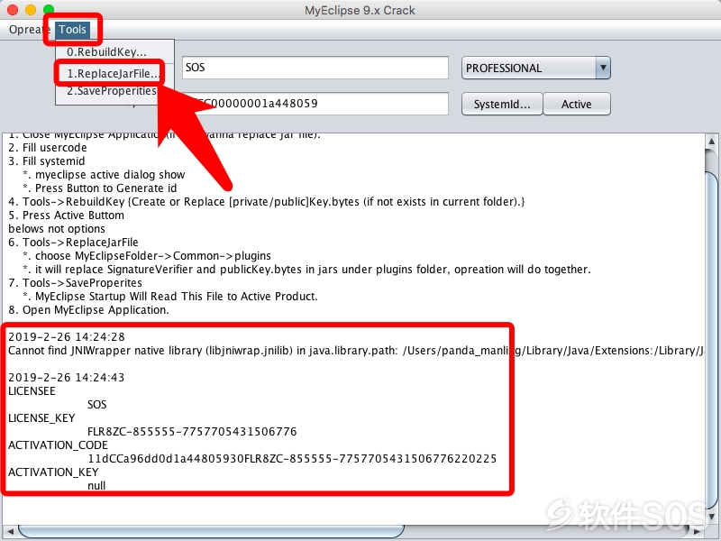Click the horizontal scrollbar thumb
This screenshot has height=541, width=721.
(x=211, y=532)
